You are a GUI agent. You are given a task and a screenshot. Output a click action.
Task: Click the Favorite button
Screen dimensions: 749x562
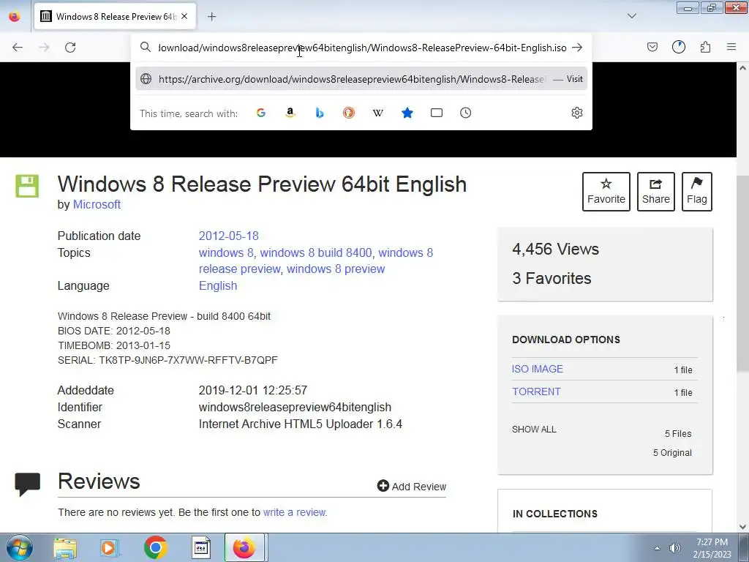pos(606,192)
